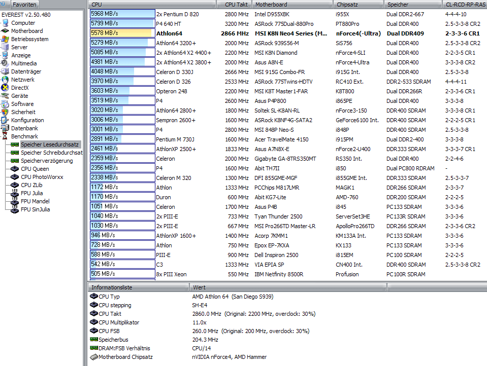Open the Netzwerk globe icon
Screen dimensions: 487x366
(5, 80)
